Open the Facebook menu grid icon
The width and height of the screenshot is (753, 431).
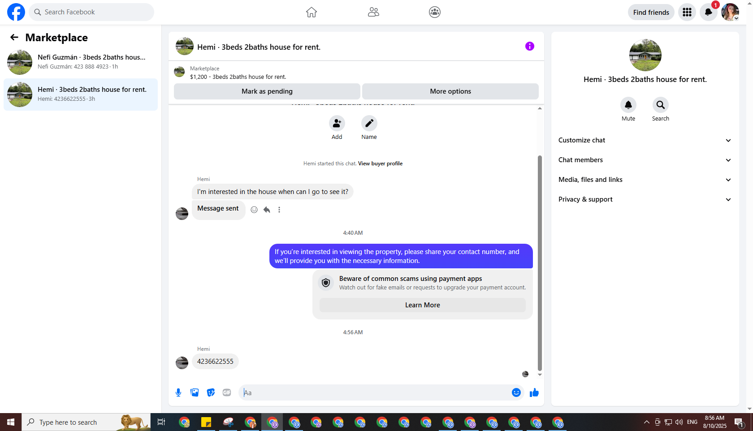pyautogui.click(x=687, y=12)
